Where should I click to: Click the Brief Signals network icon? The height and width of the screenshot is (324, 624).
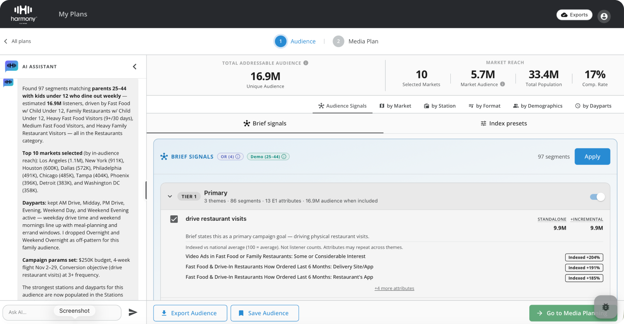164,157
